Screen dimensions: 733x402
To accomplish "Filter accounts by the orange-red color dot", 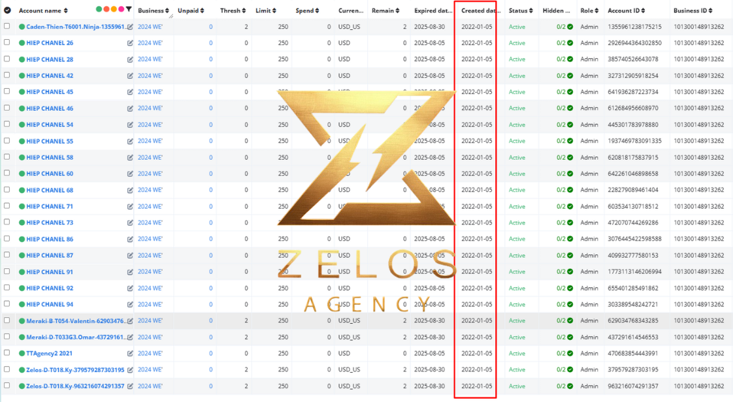I will (106, 9).
